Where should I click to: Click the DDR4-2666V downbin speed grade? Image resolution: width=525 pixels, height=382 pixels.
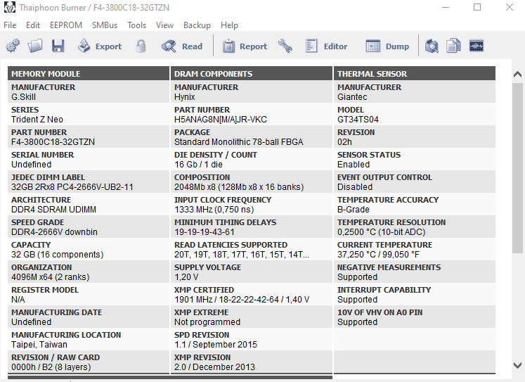pos(54,232)
